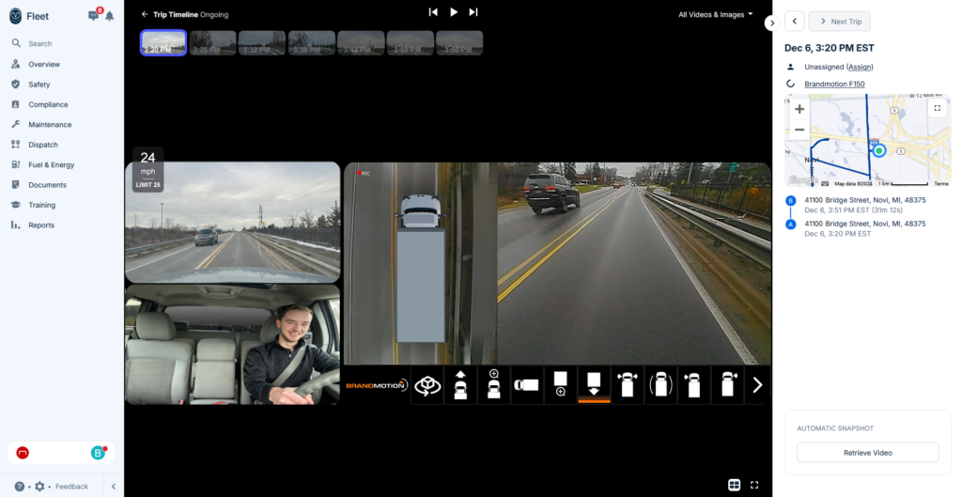Image resolution: width=962 pixels, height=497 pixels.
Task: Open the 3:20 PM thumbnail
Action: (163, 43)
